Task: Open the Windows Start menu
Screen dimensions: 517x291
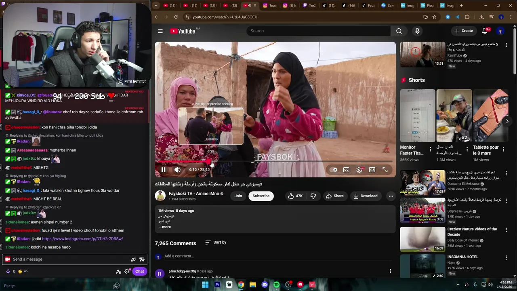Action: (205, 285)
